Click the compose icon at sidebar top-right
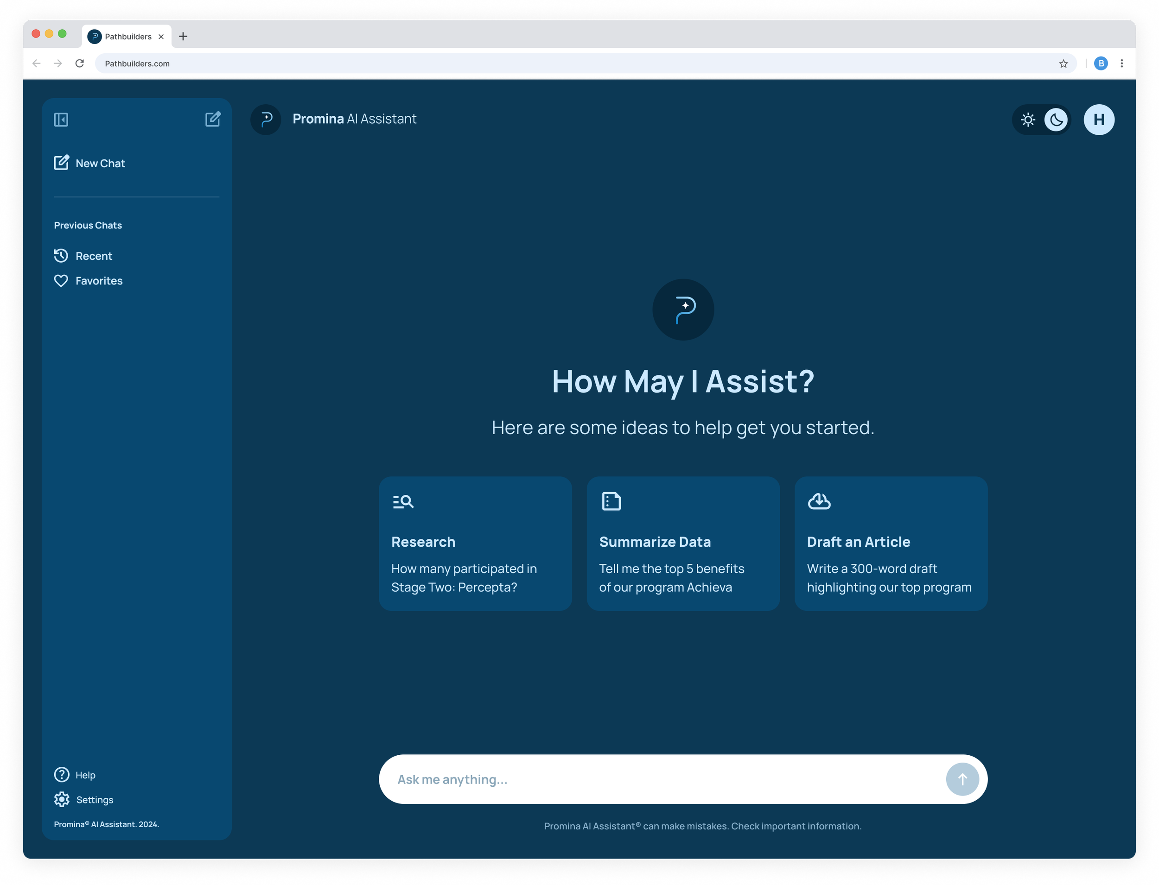The image size is (1159, 885). coord(212,119)
